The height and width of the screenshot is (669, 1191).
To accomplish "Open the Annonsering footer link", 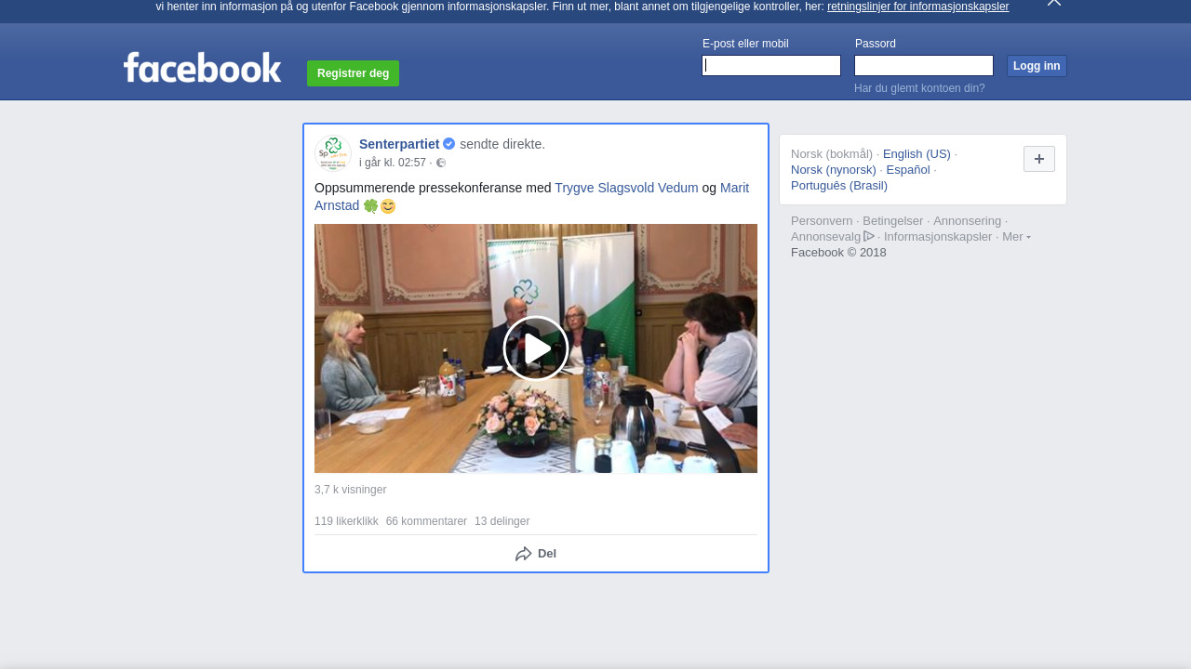I will pos(967,221).
